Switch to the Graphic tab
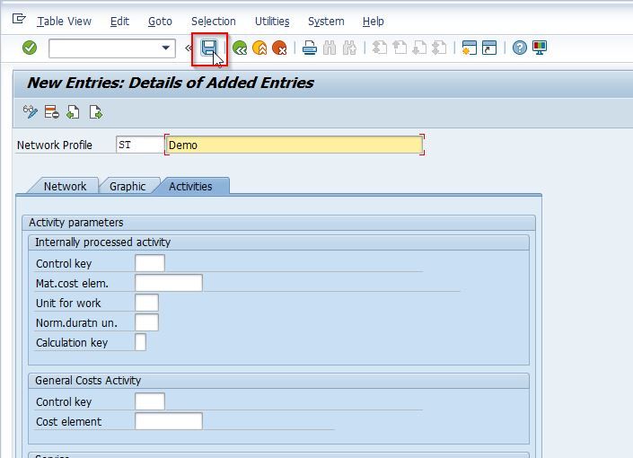The width and height of the screenshot is (633, 458). tap(127, 186)
